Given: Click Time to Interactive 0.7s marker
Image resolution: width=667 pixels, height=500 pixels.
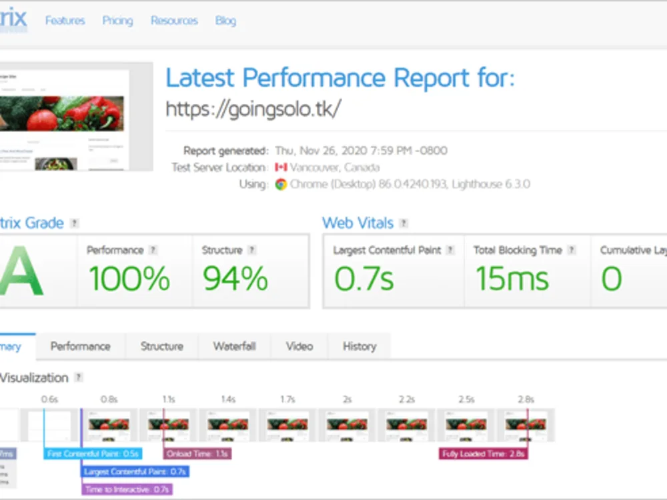Looking at the screenshot, I should [x=127, y=489].
